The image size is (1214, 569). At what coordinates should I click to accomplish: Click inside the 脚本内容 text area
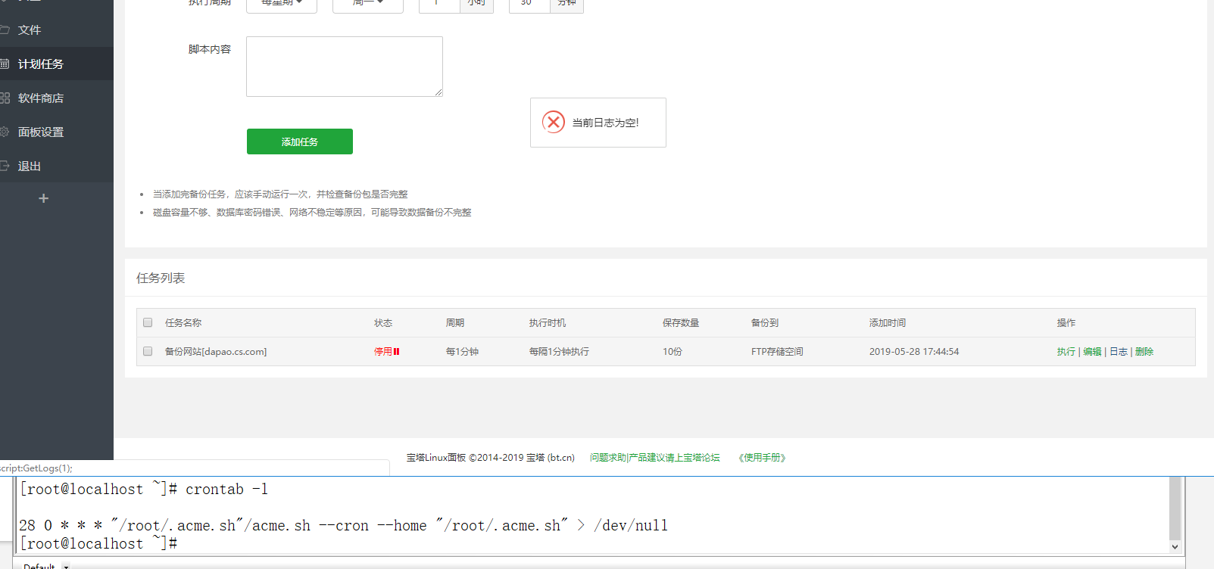pos(345,67)
